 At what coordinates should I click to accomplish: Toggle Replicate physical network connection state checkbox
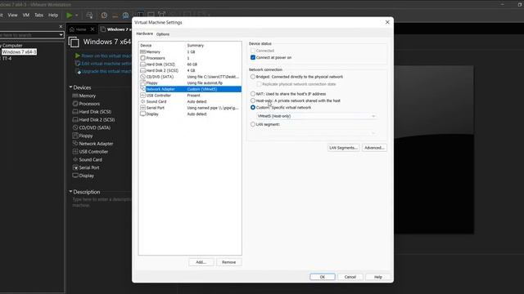[259, 84]
